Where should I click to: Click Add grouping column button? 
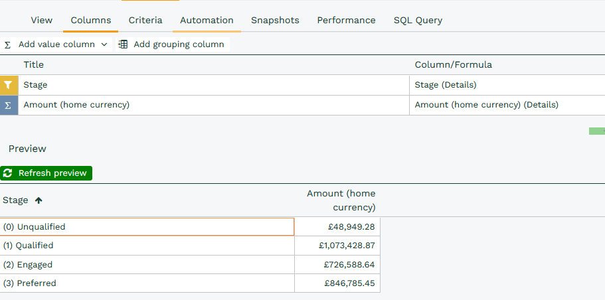tap(178, 44)
